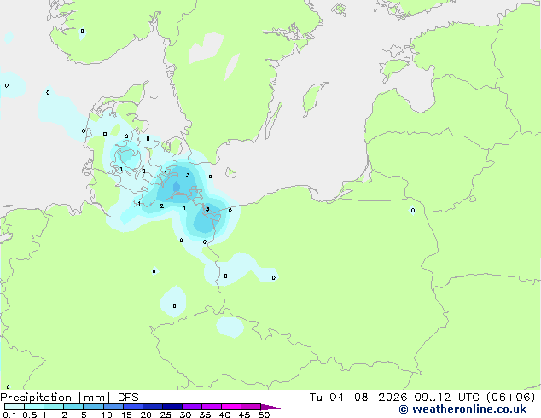Select the 1 mm legend color box
This screenshot has height=418, width=541.
point(54,407)
